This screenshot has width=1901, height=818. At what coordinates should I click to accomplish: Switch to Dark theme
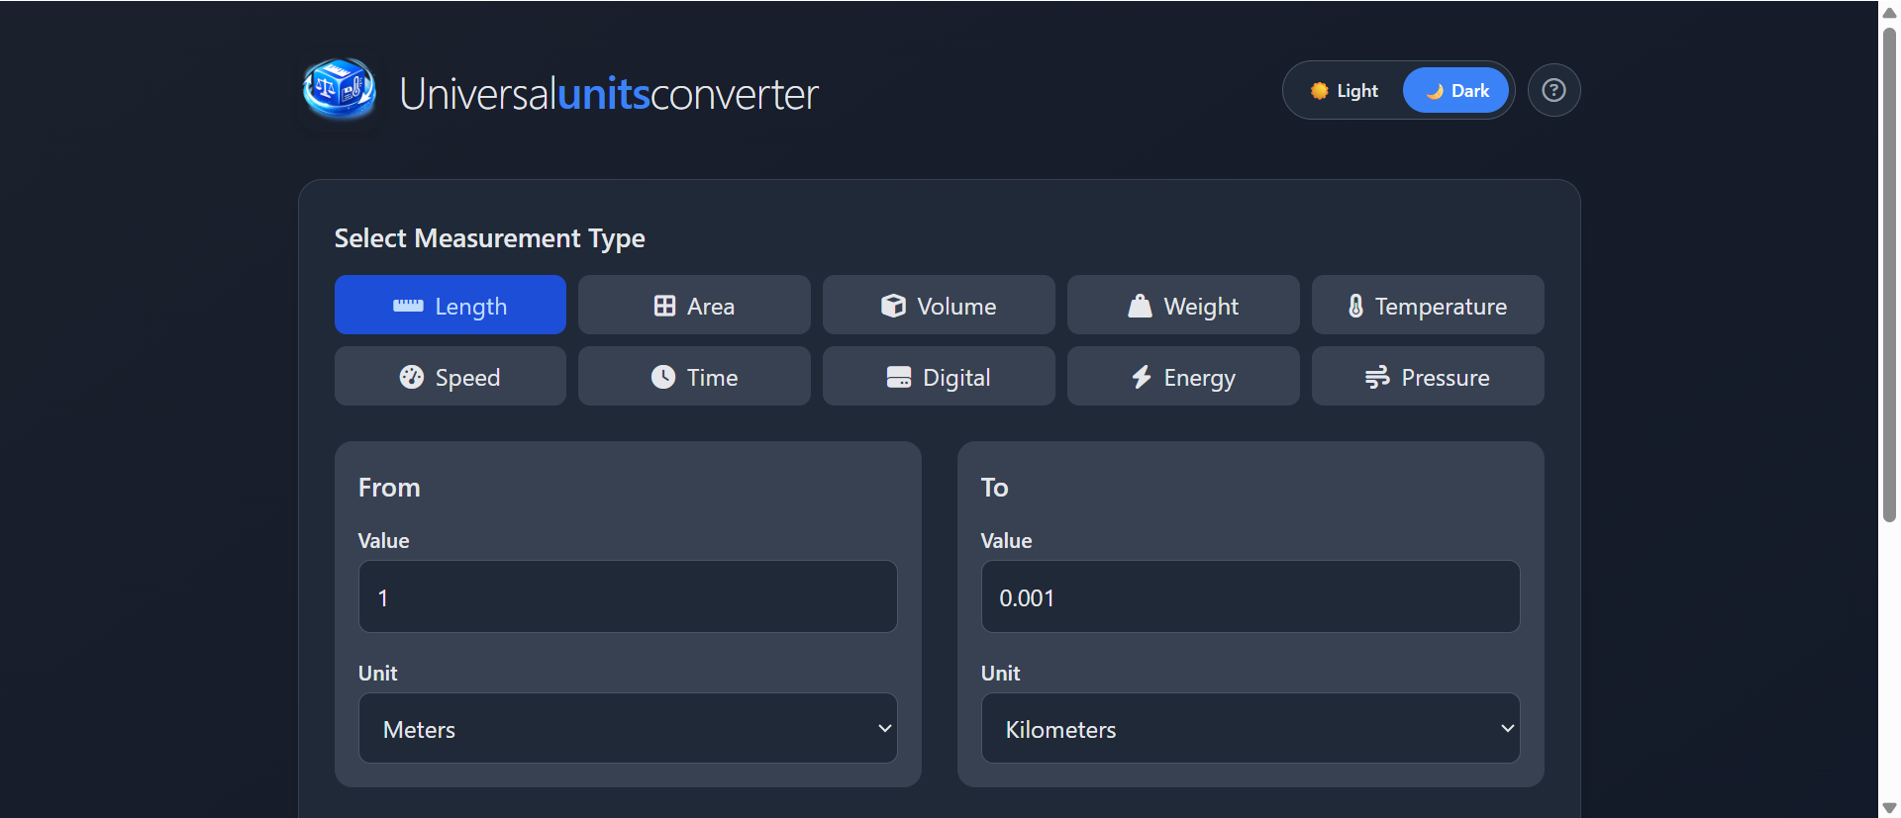tap(1455, 91)
